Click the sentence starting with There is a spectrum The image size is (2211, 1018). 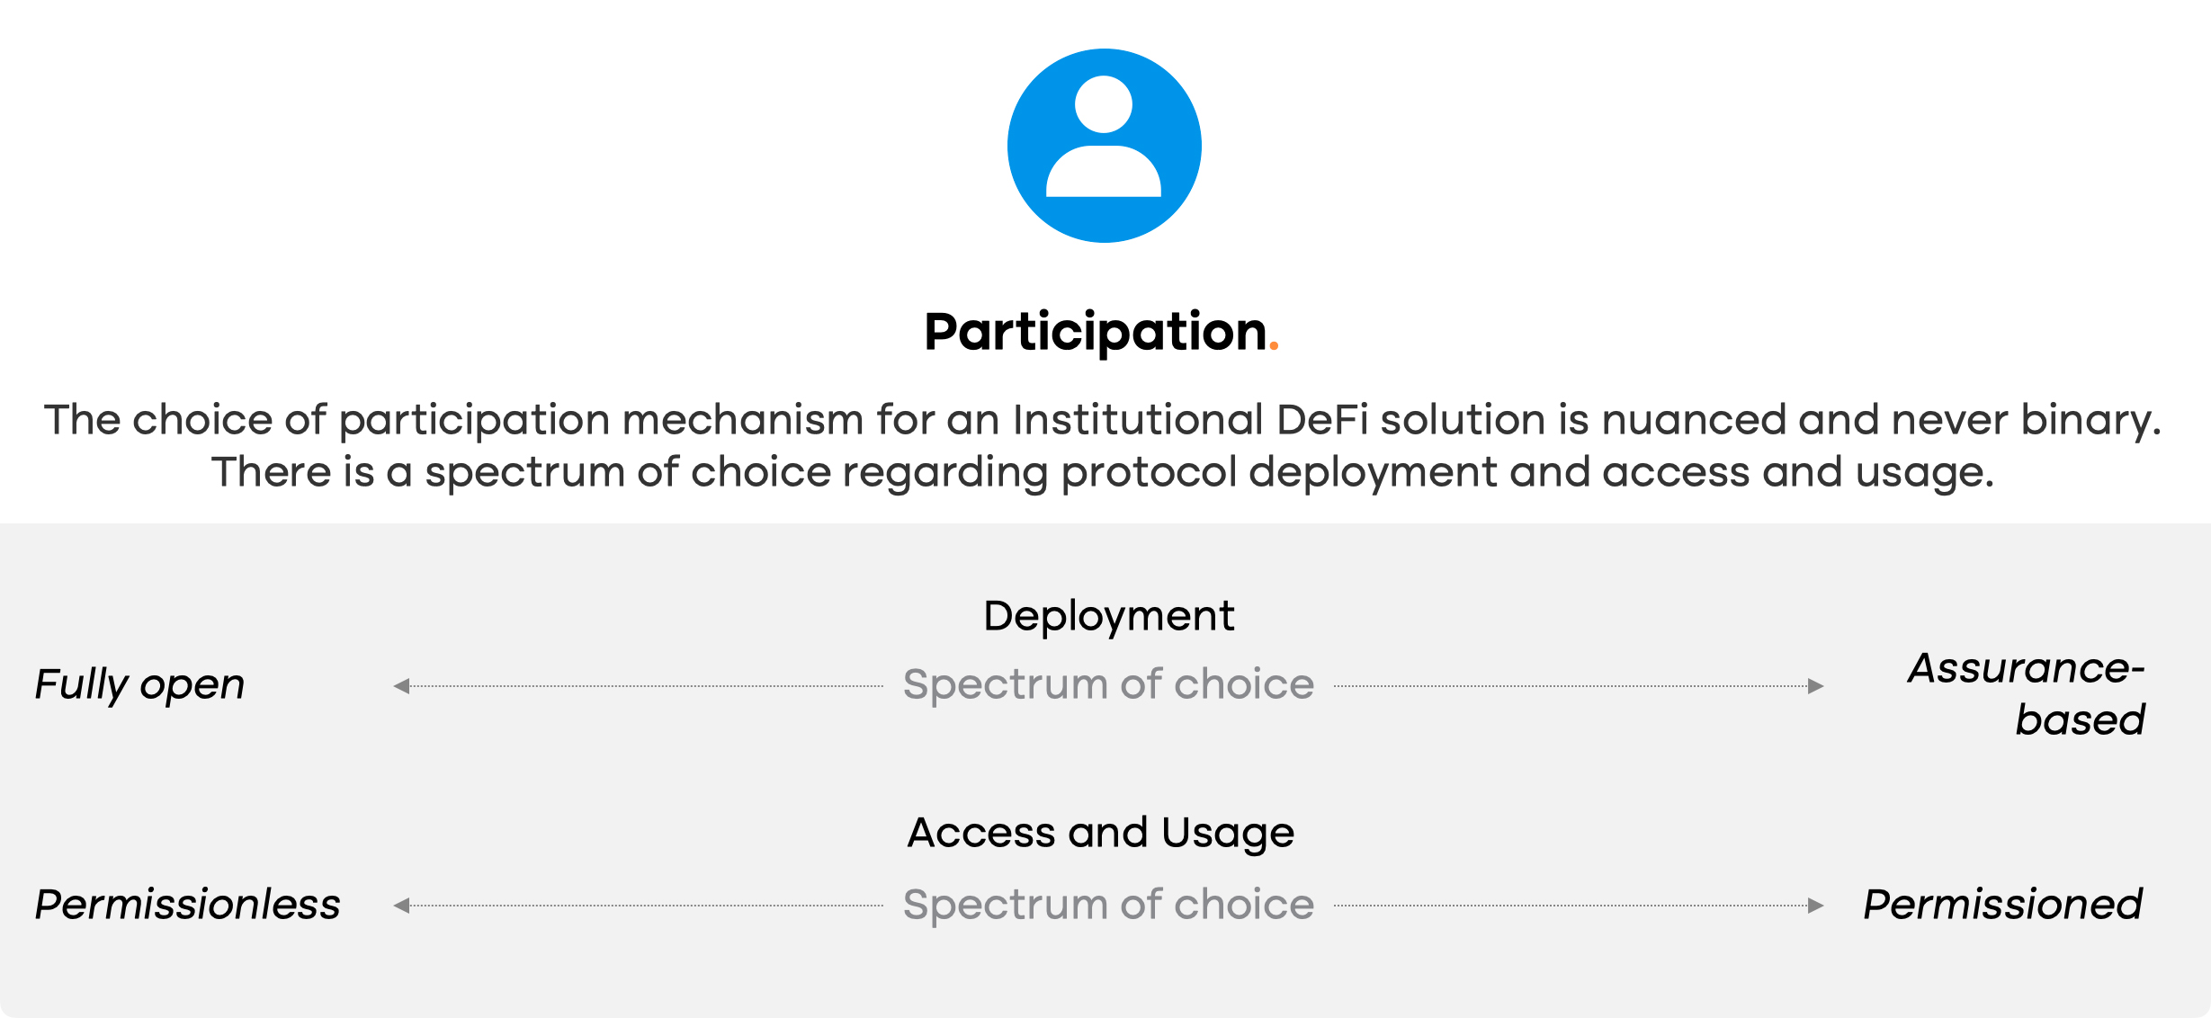[x=1102, y=472]
